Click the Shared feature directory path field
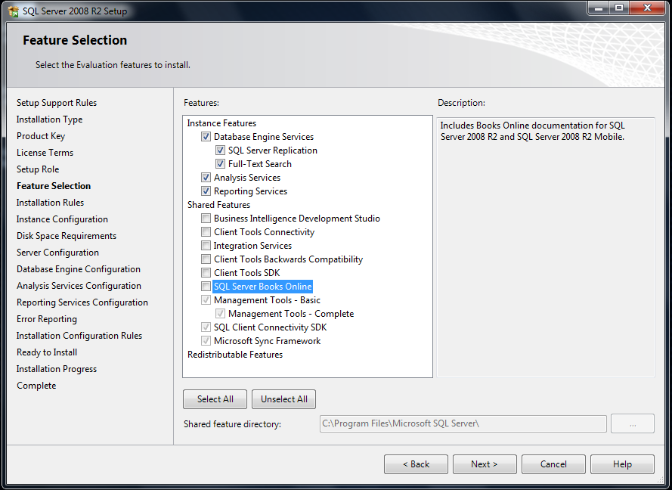This screenshot has height=490, width=672. click(x=463, y=423)
